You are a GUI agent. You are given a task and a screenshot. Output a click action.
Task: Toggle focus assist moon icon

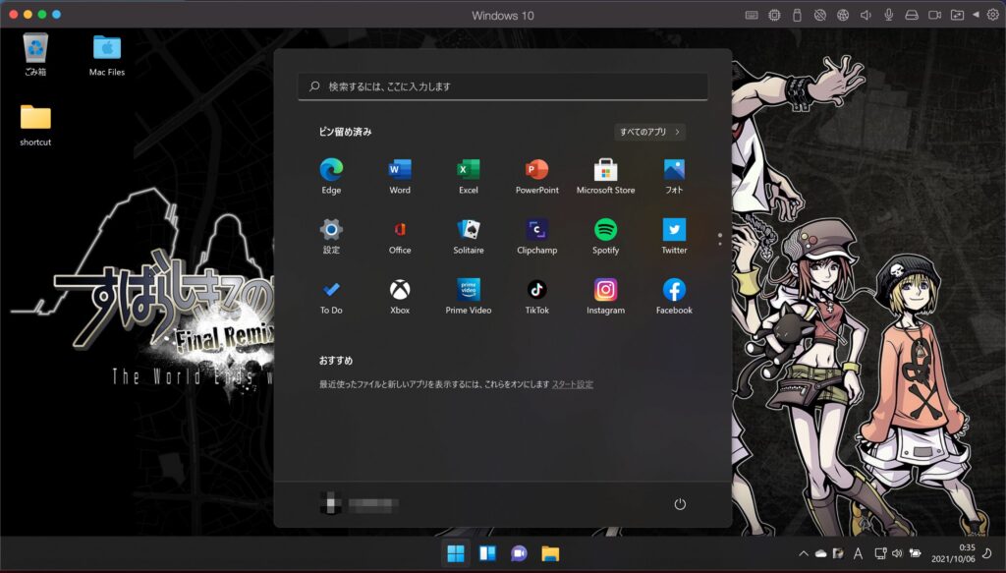coord(987,553)
